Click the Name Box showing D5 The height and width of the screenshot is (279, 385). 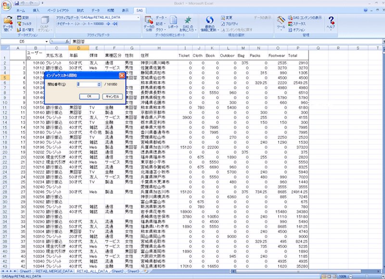tap(23, 42)
